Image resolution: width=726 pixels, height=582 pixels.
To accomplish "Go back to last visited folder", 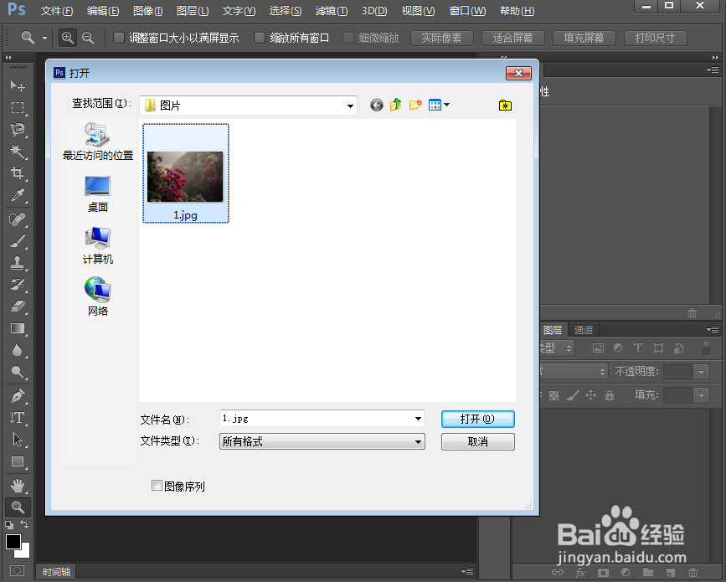I will 377,106.
